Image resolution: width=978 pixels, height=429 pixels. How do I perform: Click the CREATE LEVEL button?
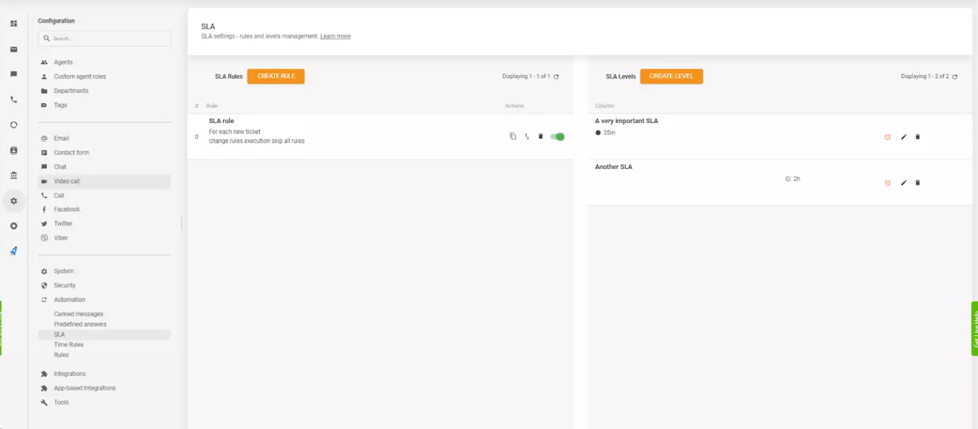click(x=671, y=76)
